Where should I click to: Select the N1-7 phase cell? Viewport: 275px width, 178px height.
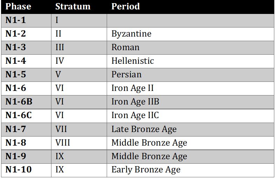(x=16, y=129)
